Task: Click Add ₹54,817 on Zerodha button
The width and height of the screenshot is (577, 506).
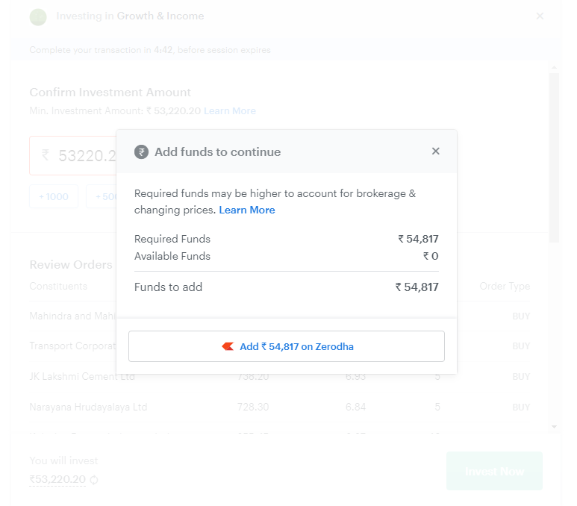Action: pos(287,347)
